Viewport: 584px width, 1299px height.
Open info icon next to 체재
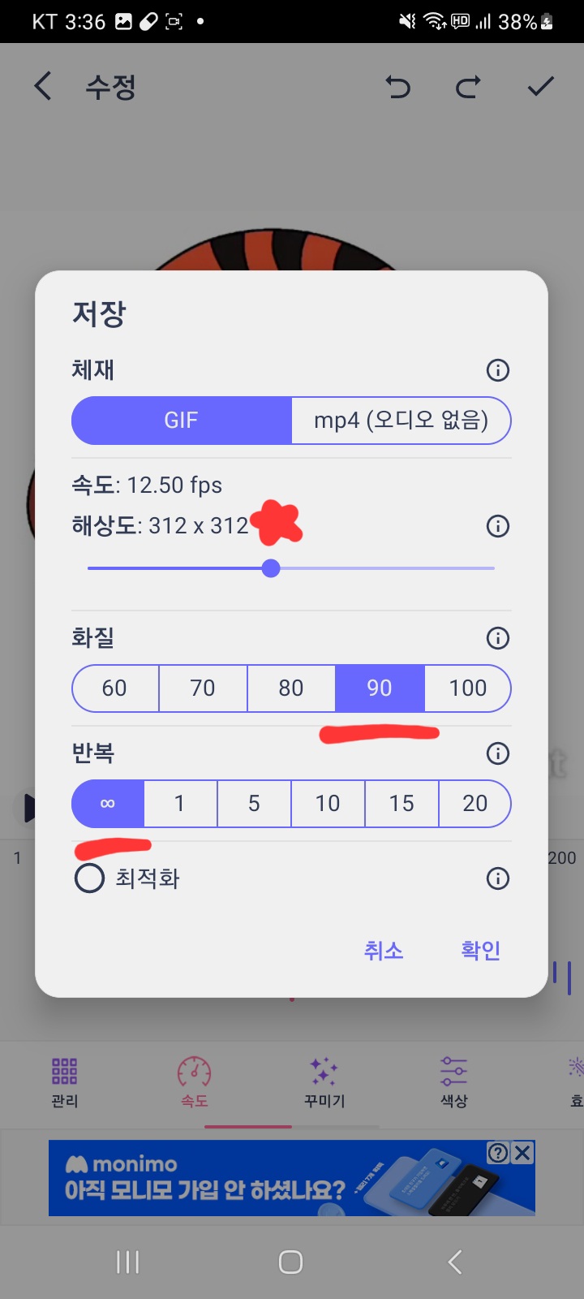click(x=497, y=370)
